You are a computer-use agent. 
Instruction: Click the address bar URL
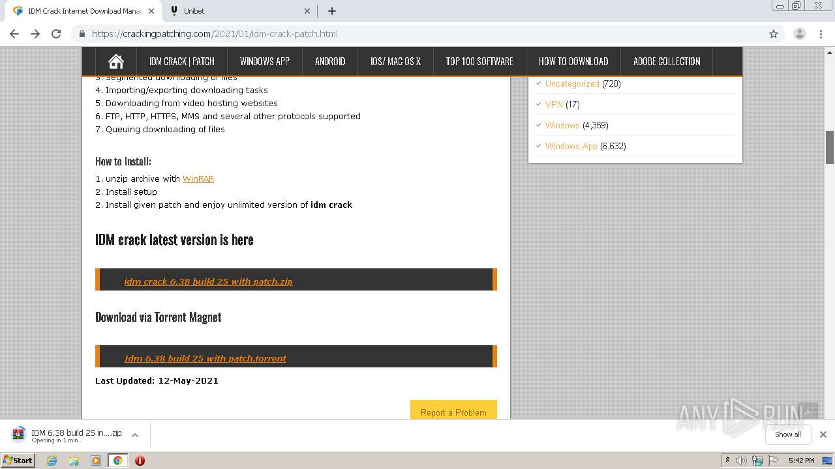[x=215, y=34]
